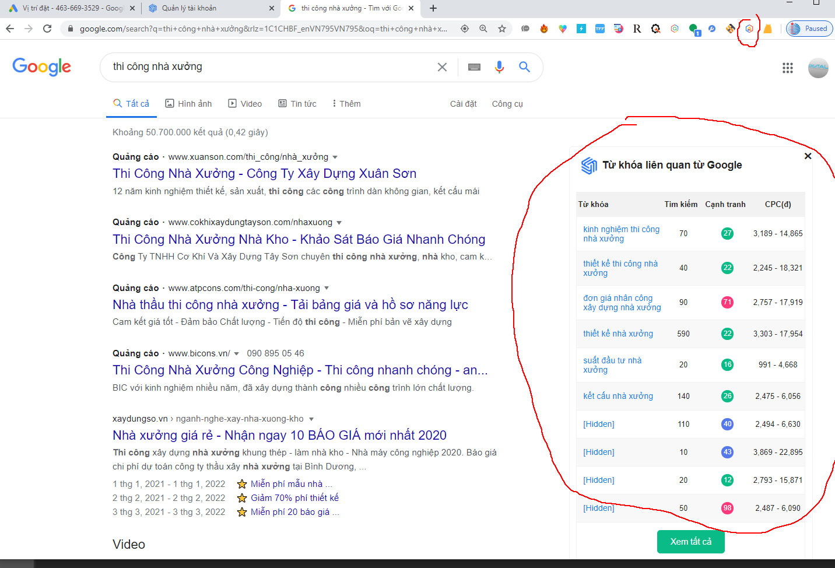Open the black gear search extension
Image resolution: width=835 pixels, height=568 pixels.
[656, 29]
